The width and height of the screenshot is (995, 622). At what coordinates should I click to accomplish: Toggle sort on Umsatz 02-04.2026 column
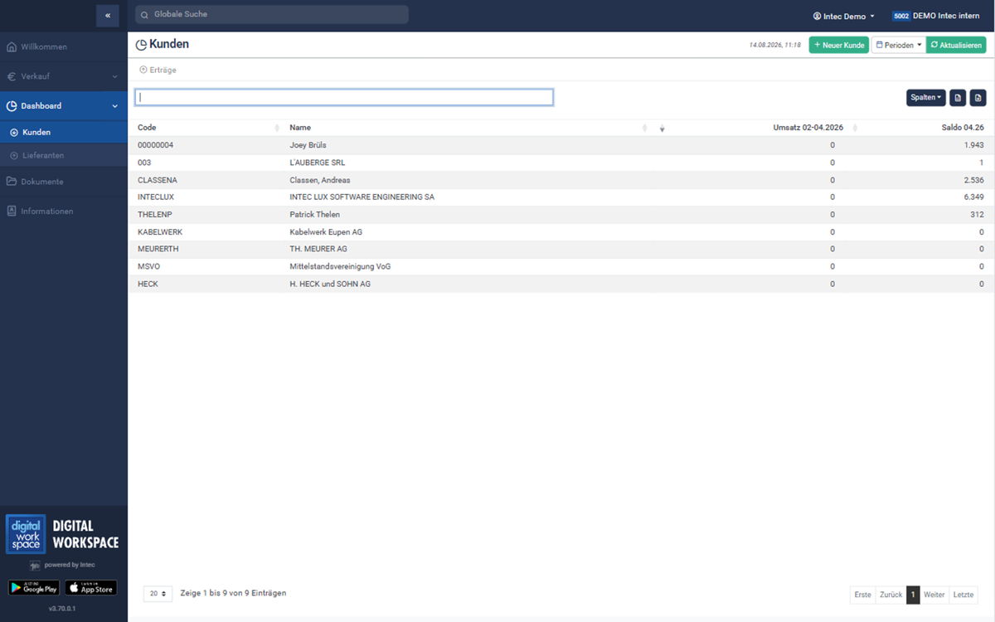(855, 128)
